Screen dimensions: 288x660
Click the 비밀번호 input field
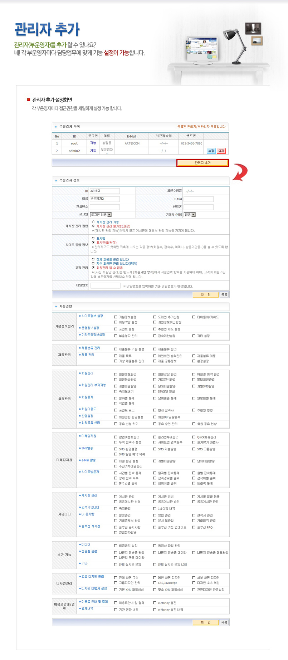point(105,285)
